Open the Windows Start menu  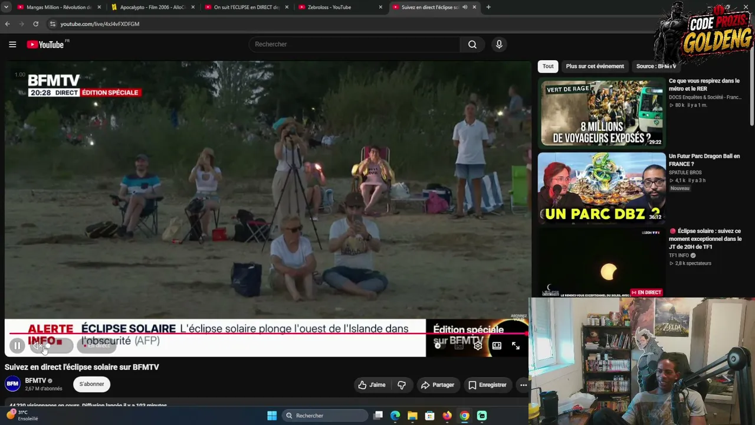[272, 416]
